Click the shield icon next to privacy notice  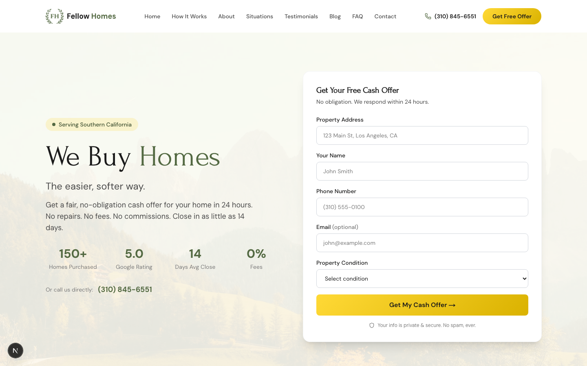(x=372, y=325)
